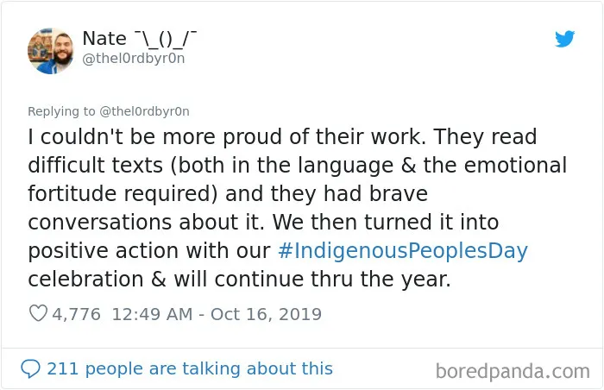Click the speech bubble replies icon
Image resolution: width=604 pixels, height=390 pixels.
30,368
